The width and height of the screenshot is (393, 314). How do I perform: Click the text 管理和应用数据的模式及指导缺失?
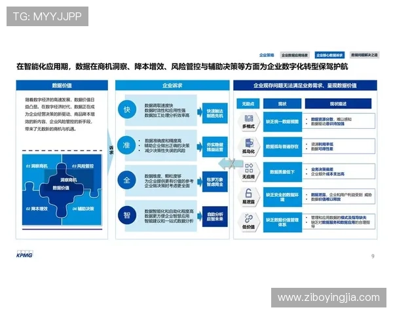[x=339, y=217]
